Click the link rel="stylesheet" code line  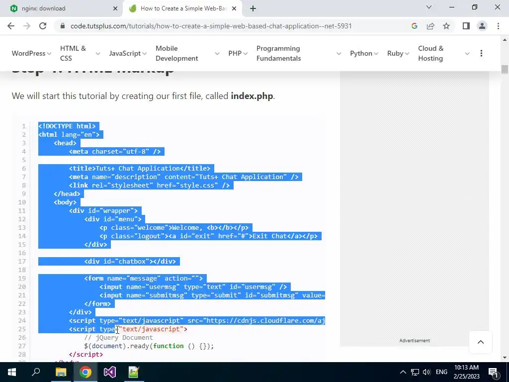149,185
